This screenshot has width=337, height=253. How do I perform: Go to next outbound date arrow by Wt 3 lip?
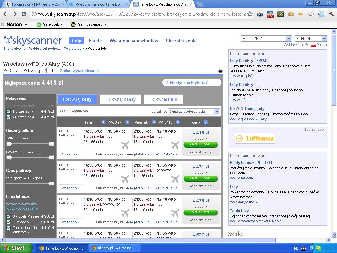[x=127, y=122]
